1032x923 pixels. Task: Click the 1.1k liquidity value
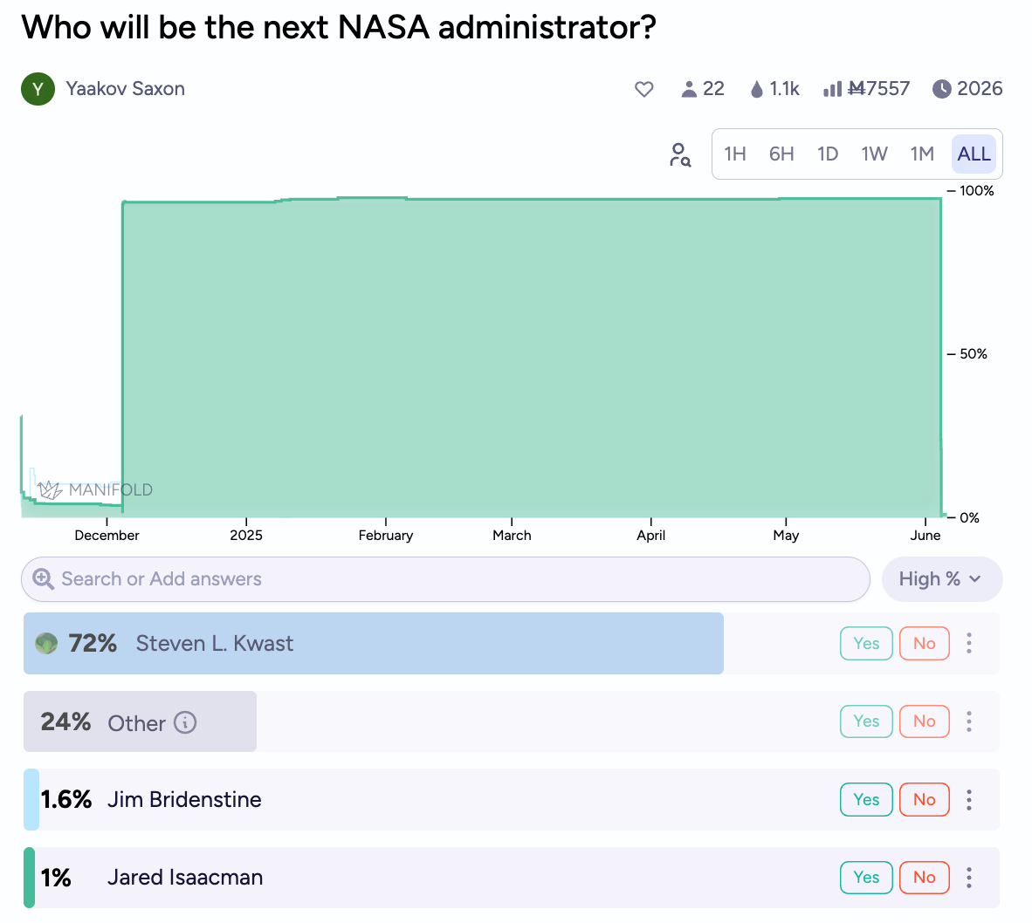point(784,89)
